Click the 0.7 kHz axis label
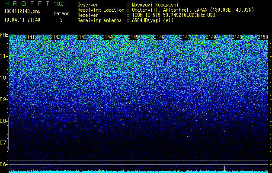This screenshot has width=272, height=173. 4,143
